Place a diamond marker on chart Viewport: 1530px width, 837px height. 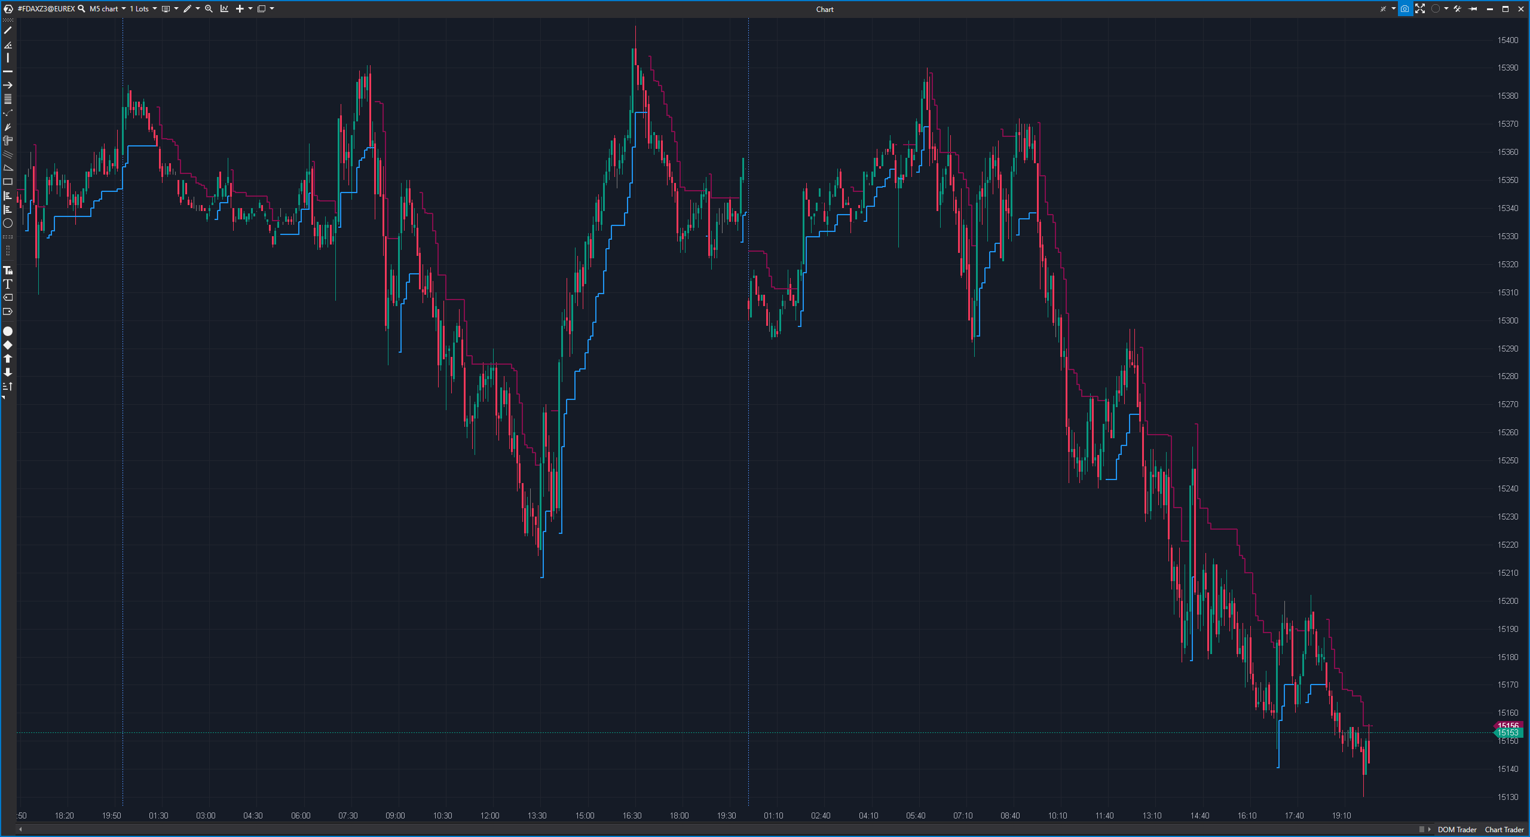click(8, 345)
